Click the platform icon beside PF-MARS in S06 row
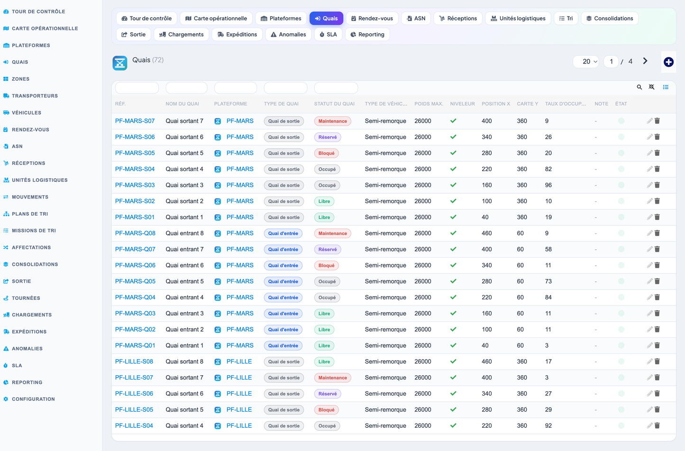This screenshot has width=685, height=451. point(218,137)
